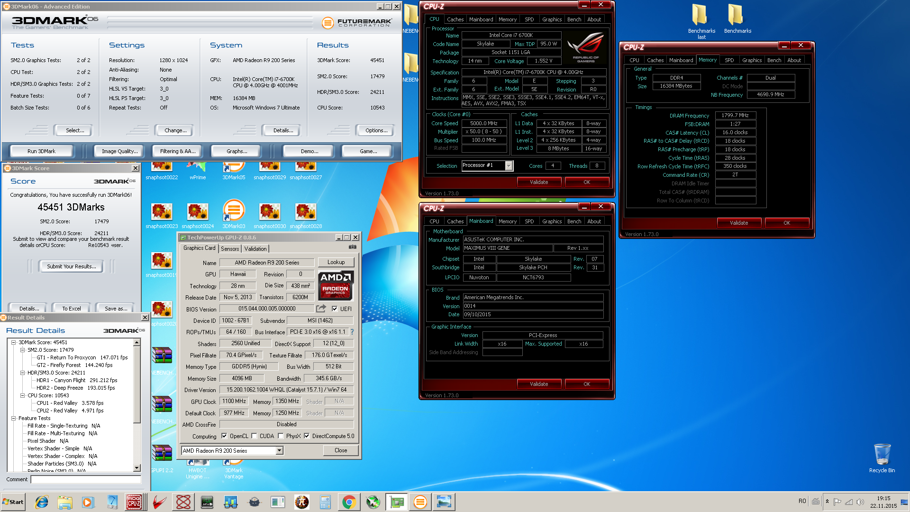910x512 pixels.
Task: Switch to SPD tab in the Memory CPU-Z window
Action: click(729, 60)
